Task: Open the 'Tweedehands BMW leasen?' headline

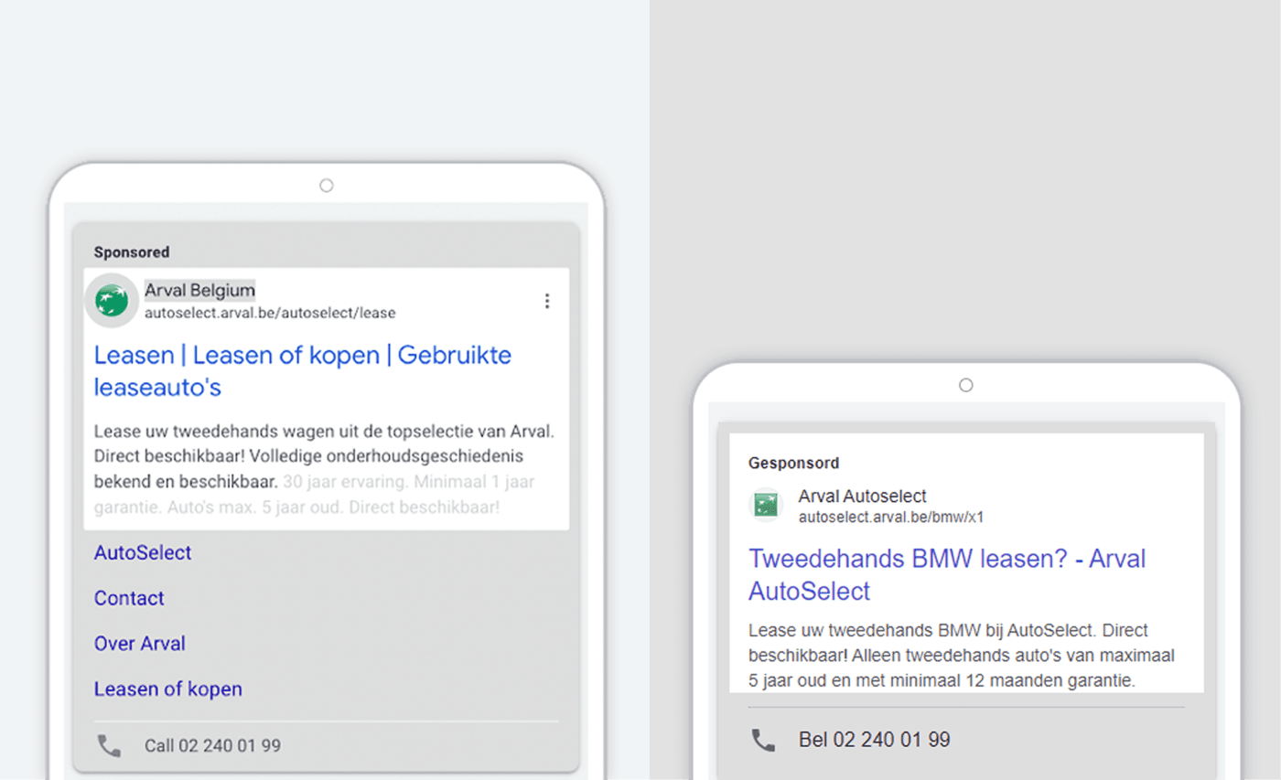Action: point(947,574)
